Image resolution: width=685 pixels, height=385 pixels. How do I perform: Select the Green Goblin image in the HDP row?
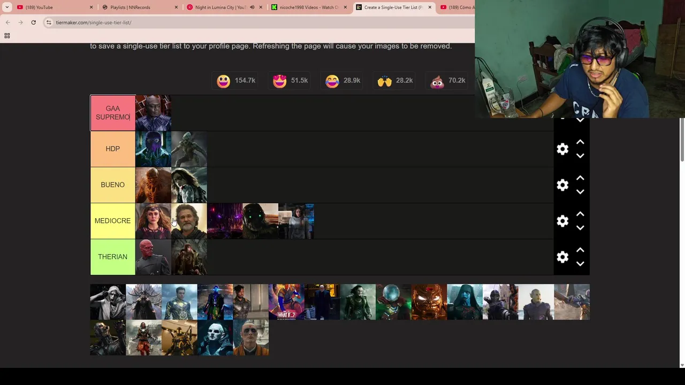click(189, 149)
